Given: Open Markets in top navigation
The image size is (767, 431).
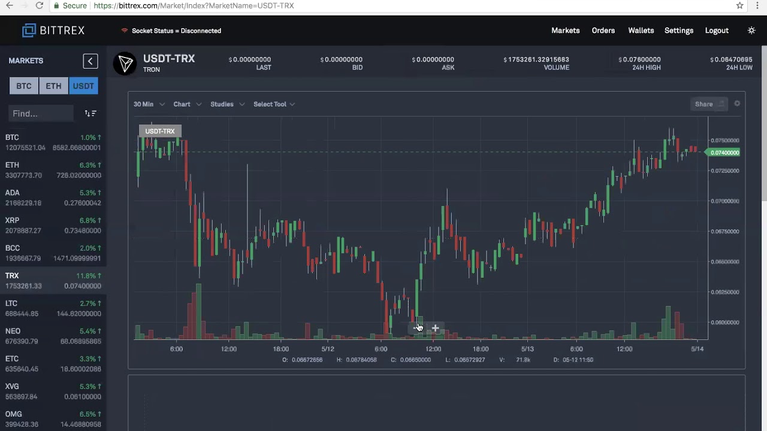Looking at the screenshot, I should click(566, 31).
